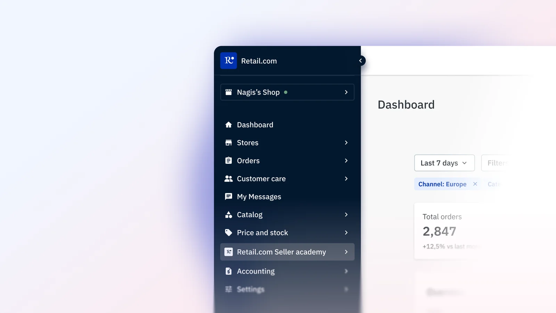Open the Price and stock menu item

click(x=287, y=233)
